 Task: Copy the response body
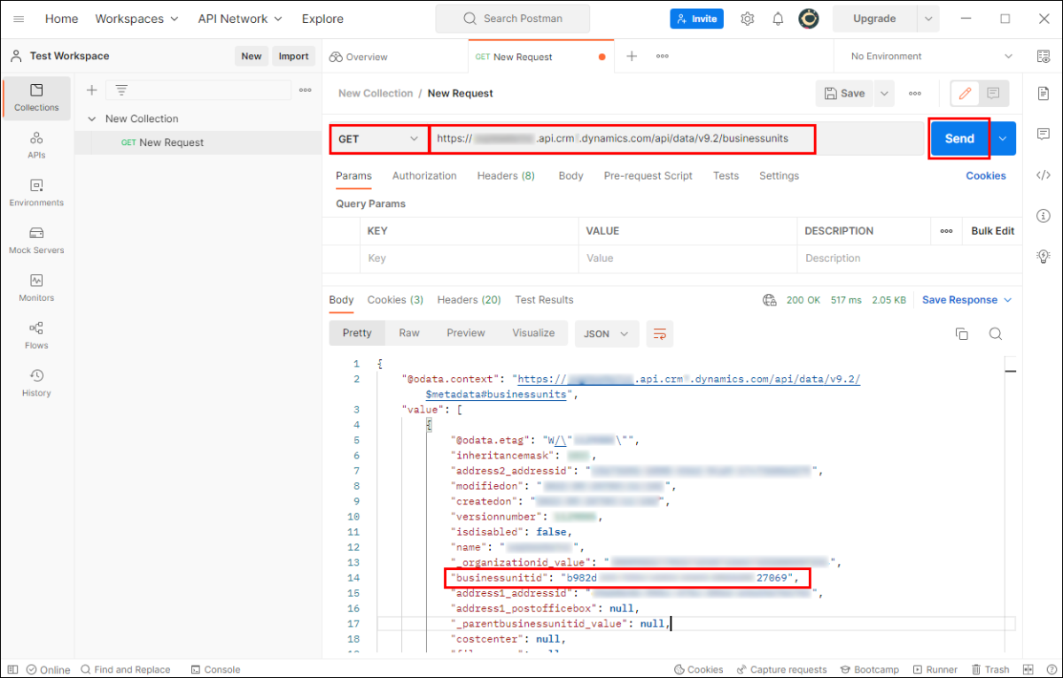tap(961, 334)
